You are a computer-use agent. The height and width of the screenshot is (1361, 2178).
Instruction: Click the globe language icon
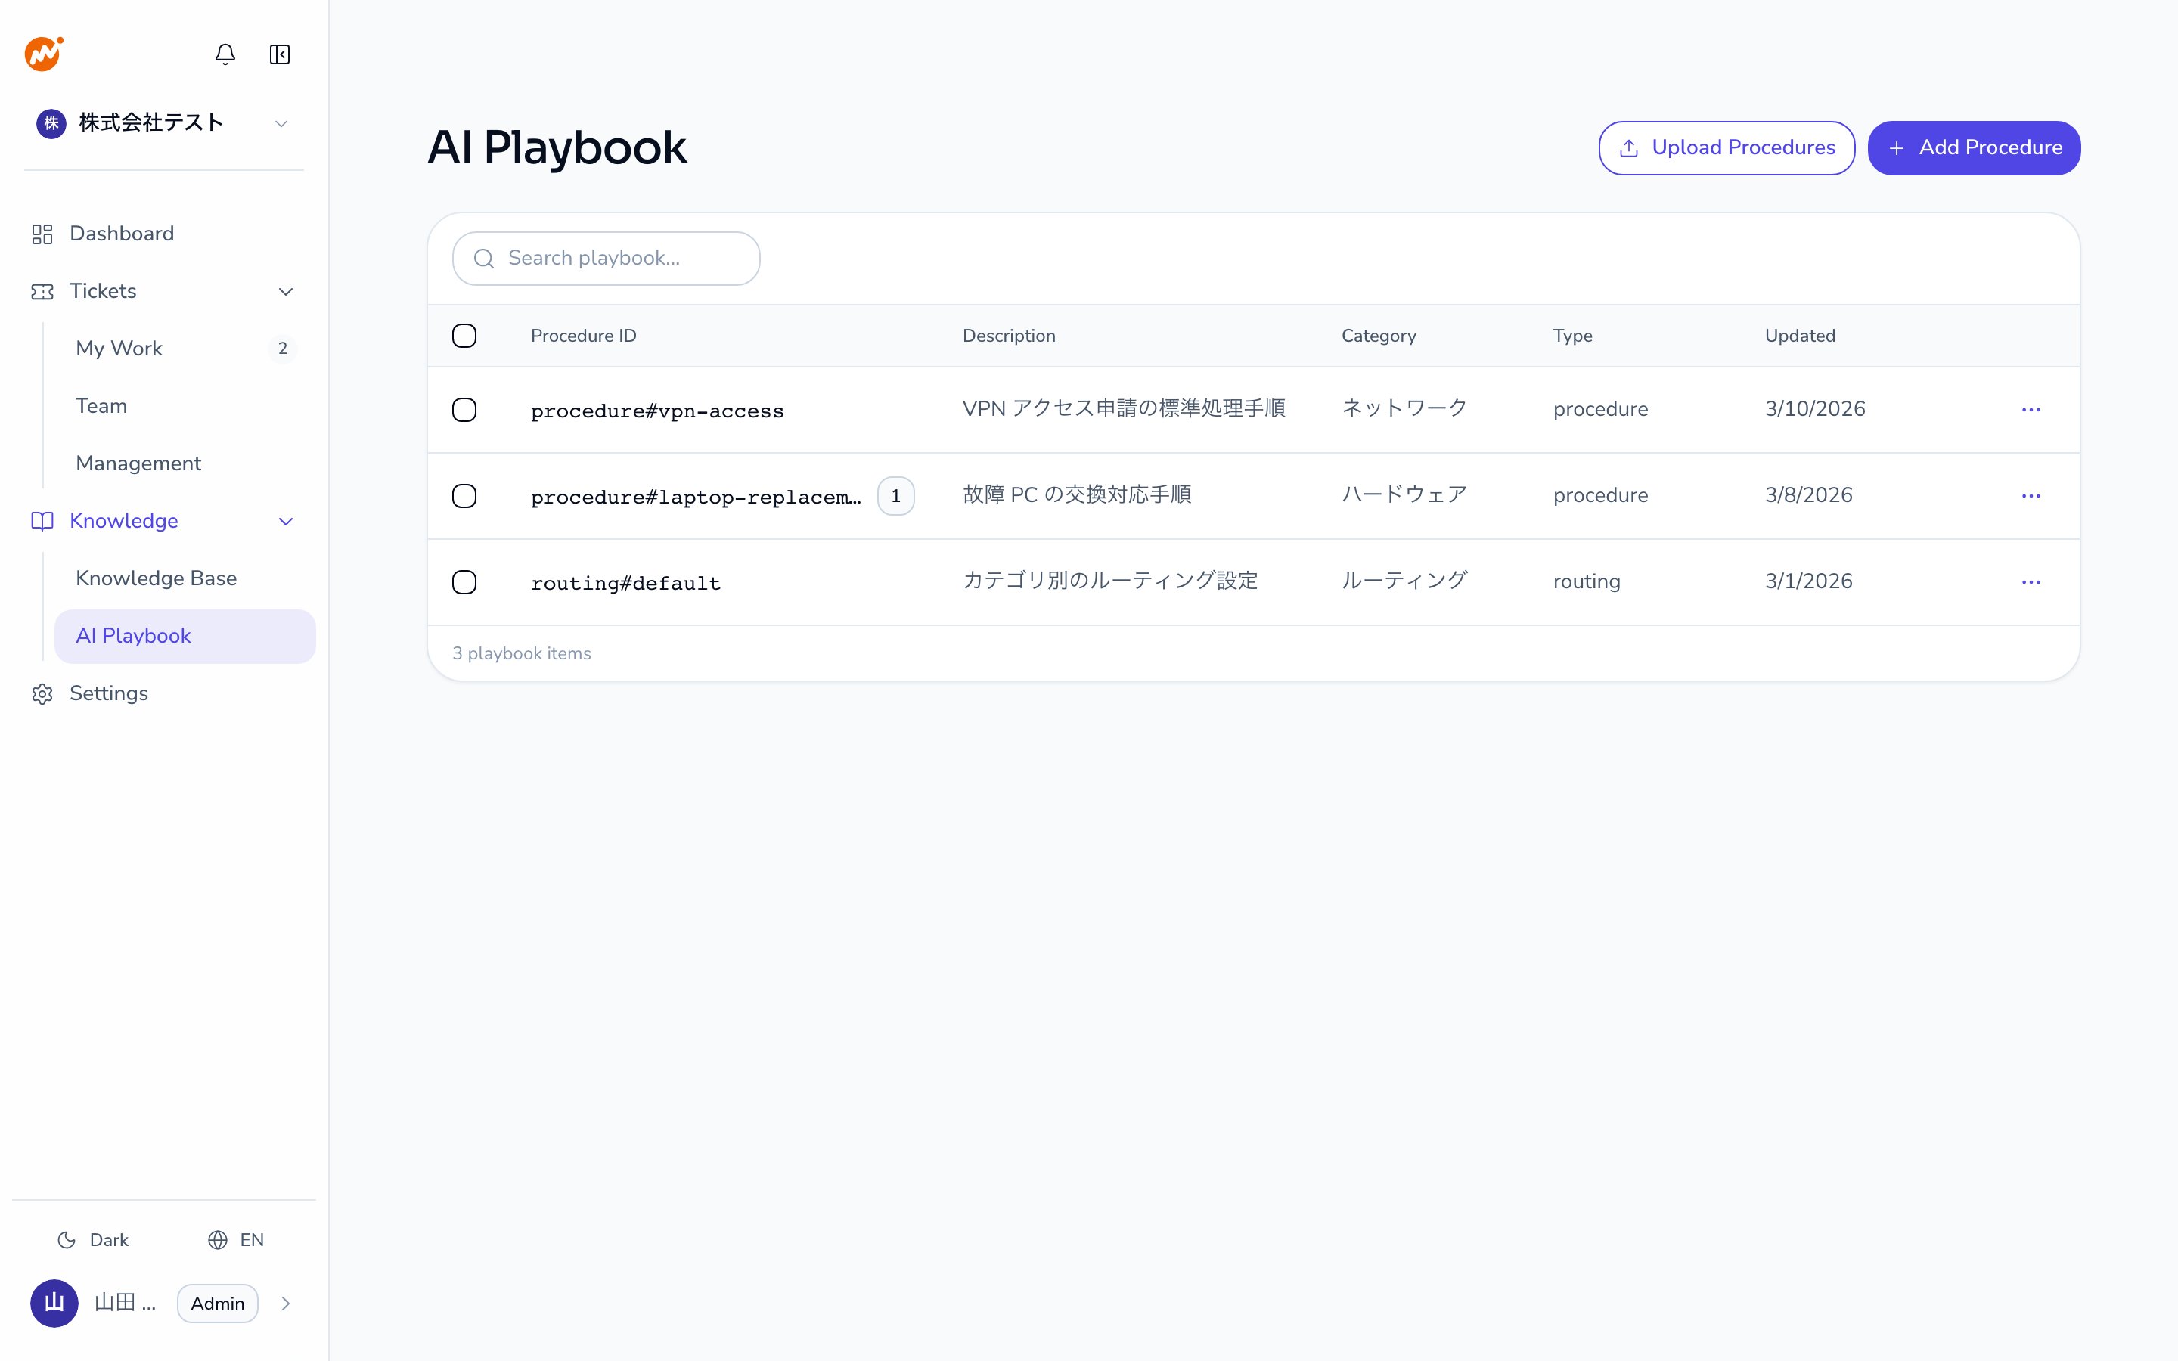pos(218,1240)
